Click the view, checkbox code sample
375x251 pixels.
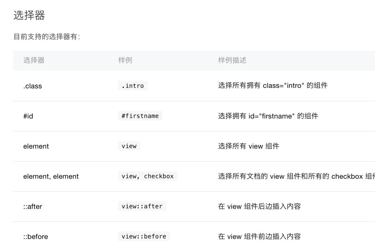[x=147, y=176]
